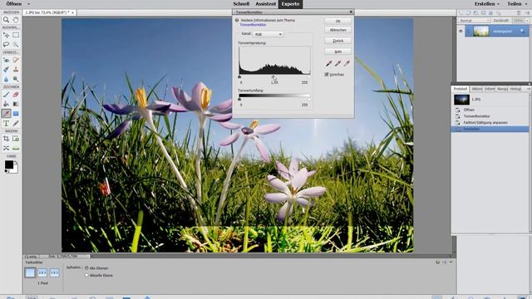Select the Sponge tool
Viewport: 532px width, 299px height.
16,79
